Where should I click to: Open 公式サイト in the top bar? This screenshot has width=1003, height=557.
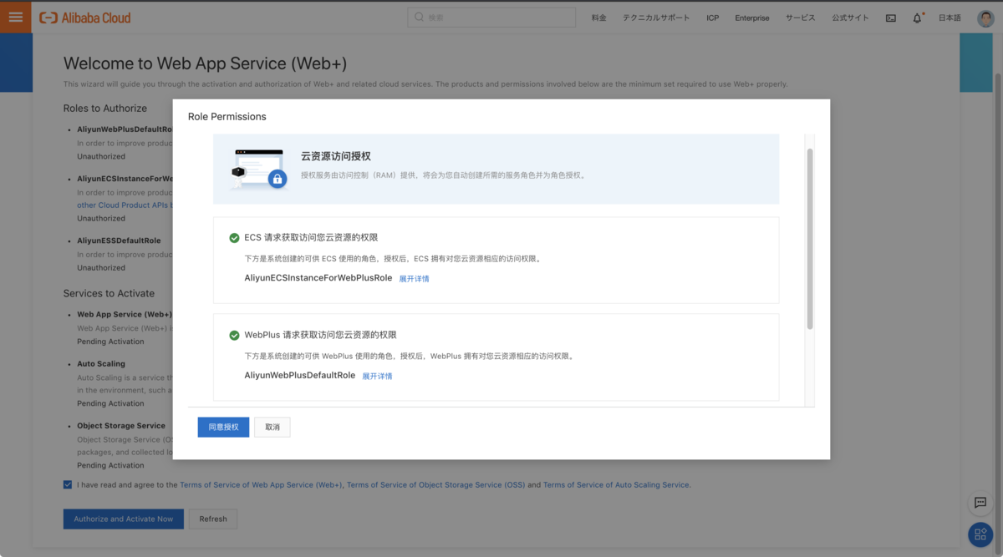850,18
